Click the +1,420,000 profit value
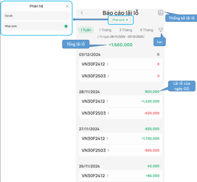The width and height of the screenshot is (197, 182). click(x=150, y=101)
